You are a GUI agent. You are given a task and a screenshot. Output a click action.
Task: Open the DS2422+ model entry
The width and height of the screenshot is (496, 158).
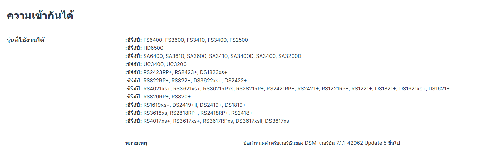(x=236, y=81)
